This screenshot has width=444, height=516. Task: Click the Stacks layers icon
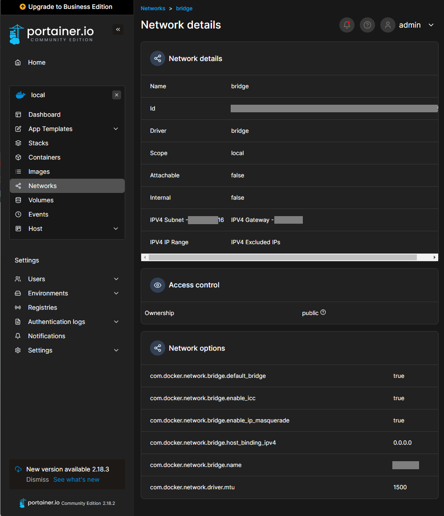(x=18, y=143)
